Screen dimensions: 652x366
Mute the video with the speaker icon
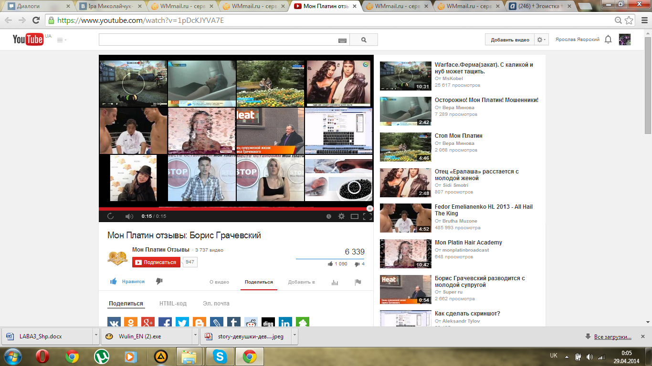[x=129, y=216]
